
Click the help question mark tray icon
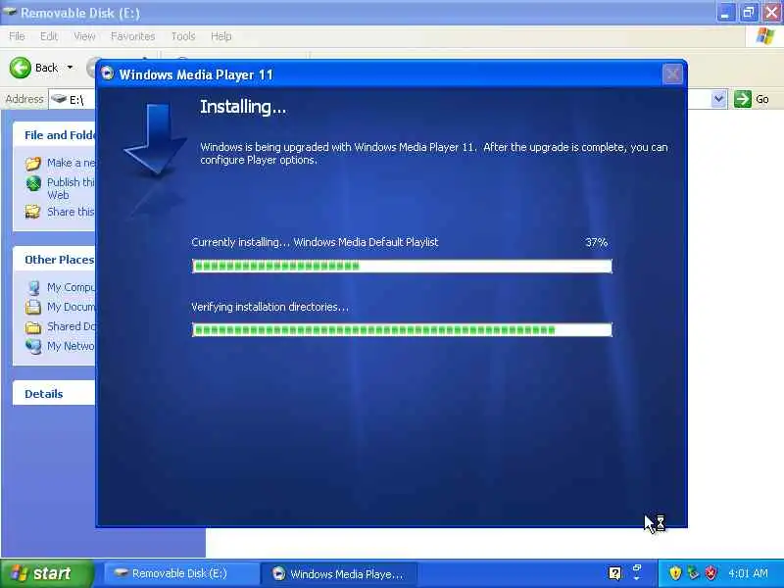[615, 573]
